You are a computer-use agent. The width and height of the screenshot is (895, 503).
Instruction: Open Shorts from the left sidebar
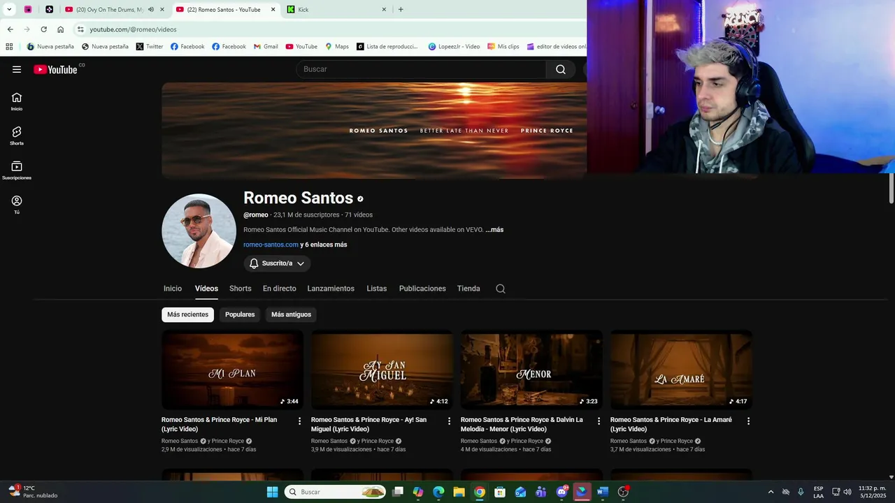[17, 136]
